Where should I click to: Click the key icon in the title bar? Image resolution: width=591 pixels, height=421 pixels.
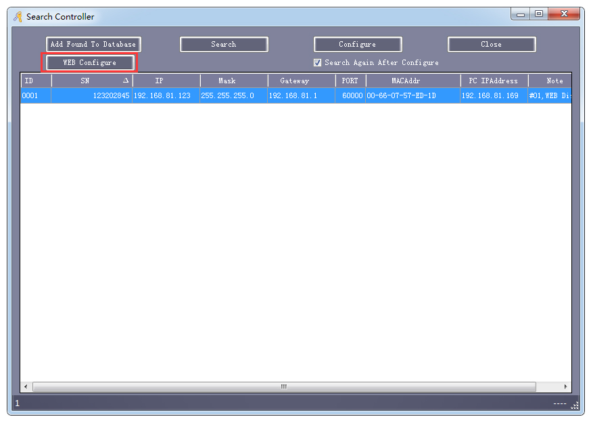click(x=17, y=16)
